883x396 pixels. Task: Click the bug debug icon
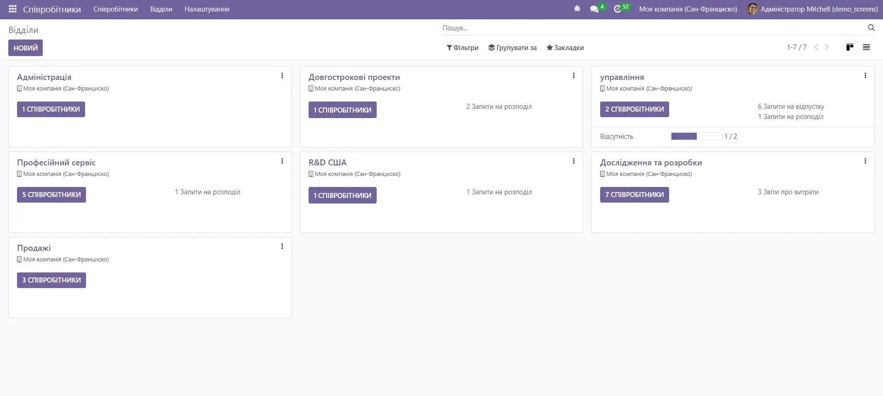577,9
